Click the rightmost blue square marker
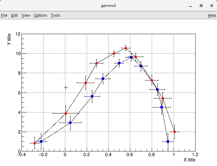The image size is (217, 166). (x=168, y=142)
